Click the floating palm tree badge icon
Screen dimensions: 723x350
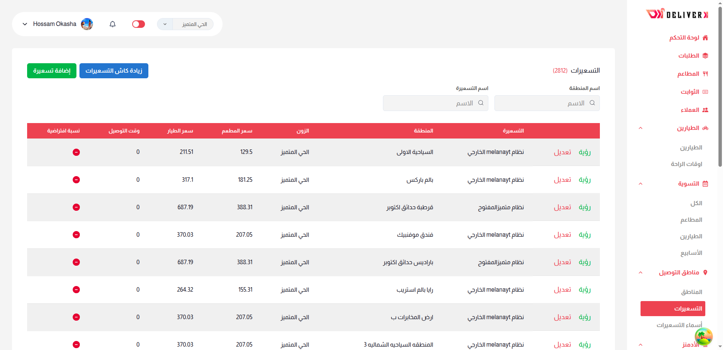703,336
